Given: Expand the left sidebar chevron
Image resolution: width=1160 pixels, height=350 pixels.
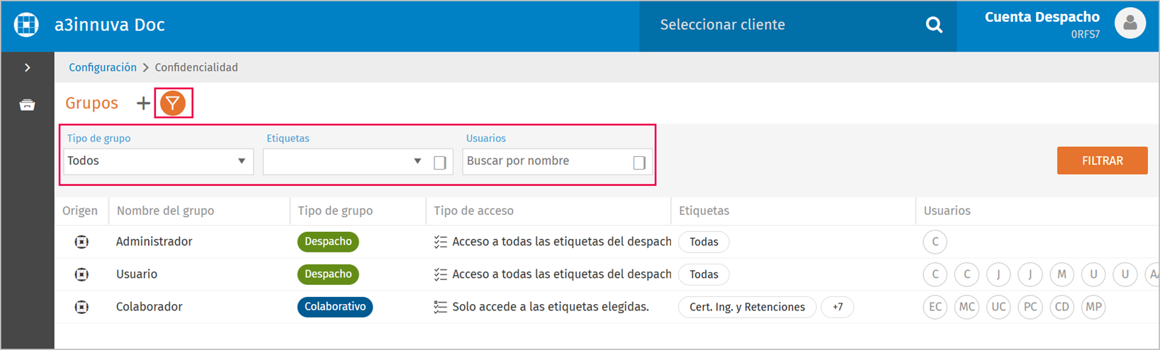Looking at the screenshot, I should pyautogui.click(x=27, y=68).
